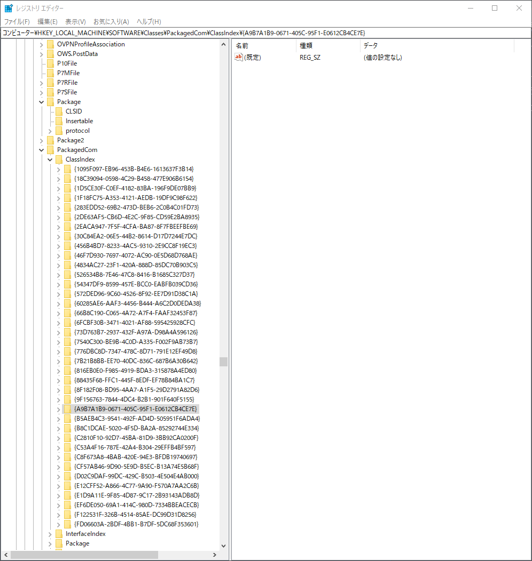This screenshot has height=561, width=532.
Task: Expand key {66B8C190-C065-4A72-A7F4-FAAF32453F87}
Action: tap(58, 314)
